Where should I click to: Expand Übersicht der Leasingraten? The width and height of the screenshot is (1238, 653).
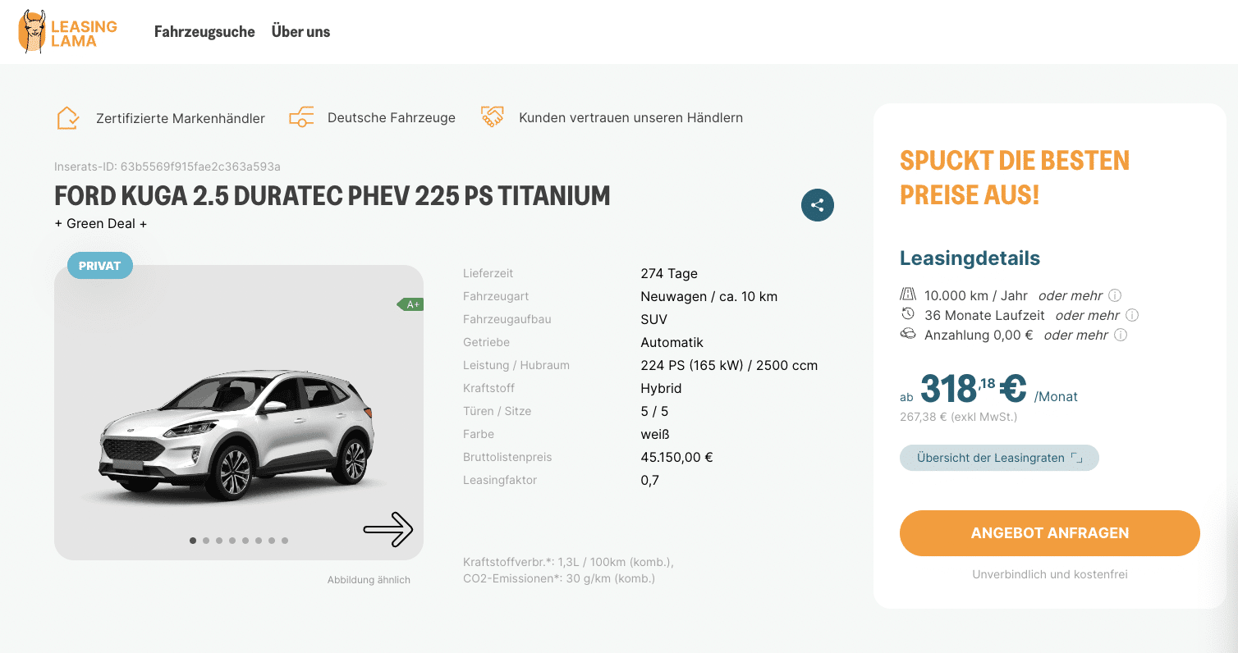pos(999,458)
